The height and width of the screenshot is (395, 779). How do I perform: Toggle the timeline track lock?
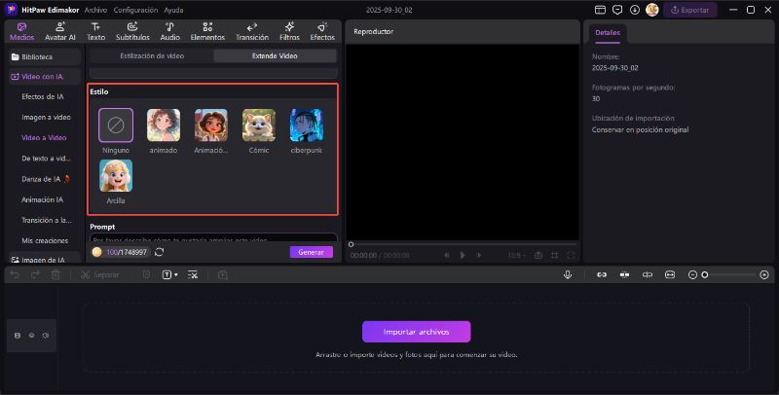pyautogui.click(x=18, y=336)
